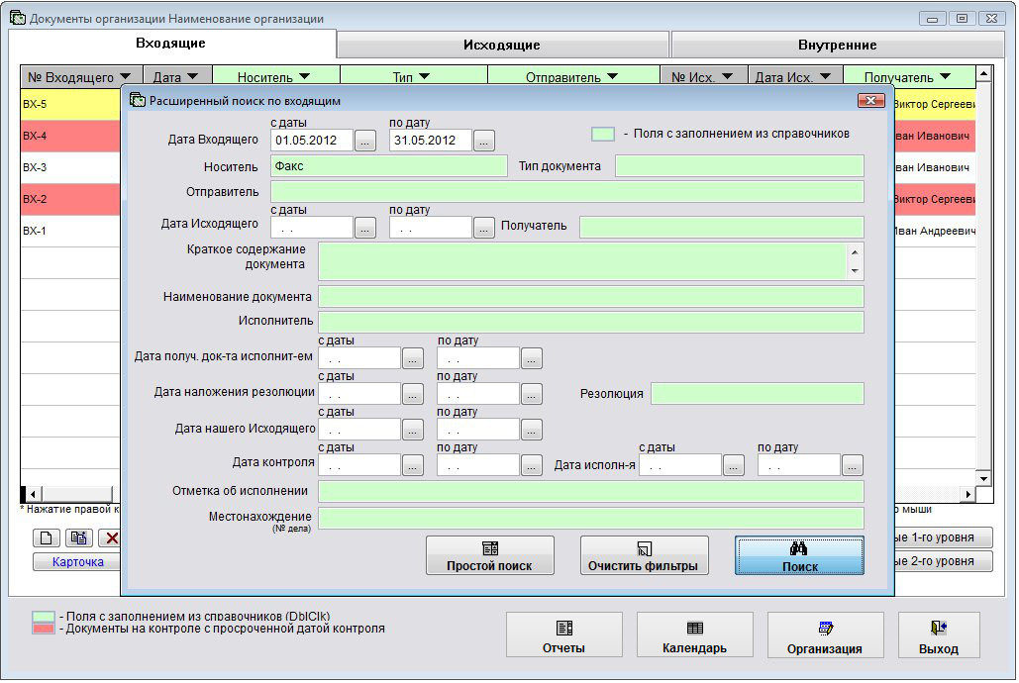The width and height of the screenshot is (1019, 683).
Task: Click the Выход button
Action: click(x=938, y=635)
